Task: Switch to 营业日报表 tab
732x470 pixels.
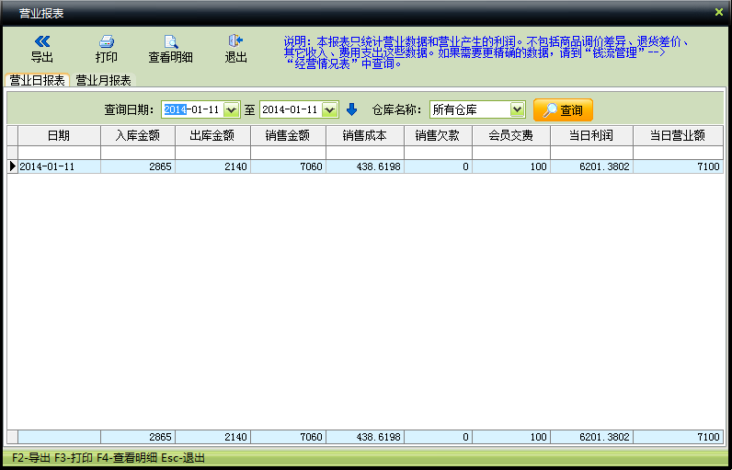Action: pos(38,80)
